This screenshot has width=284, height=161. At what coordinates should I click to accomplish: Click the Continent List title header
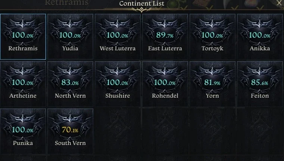pos(142,3)
